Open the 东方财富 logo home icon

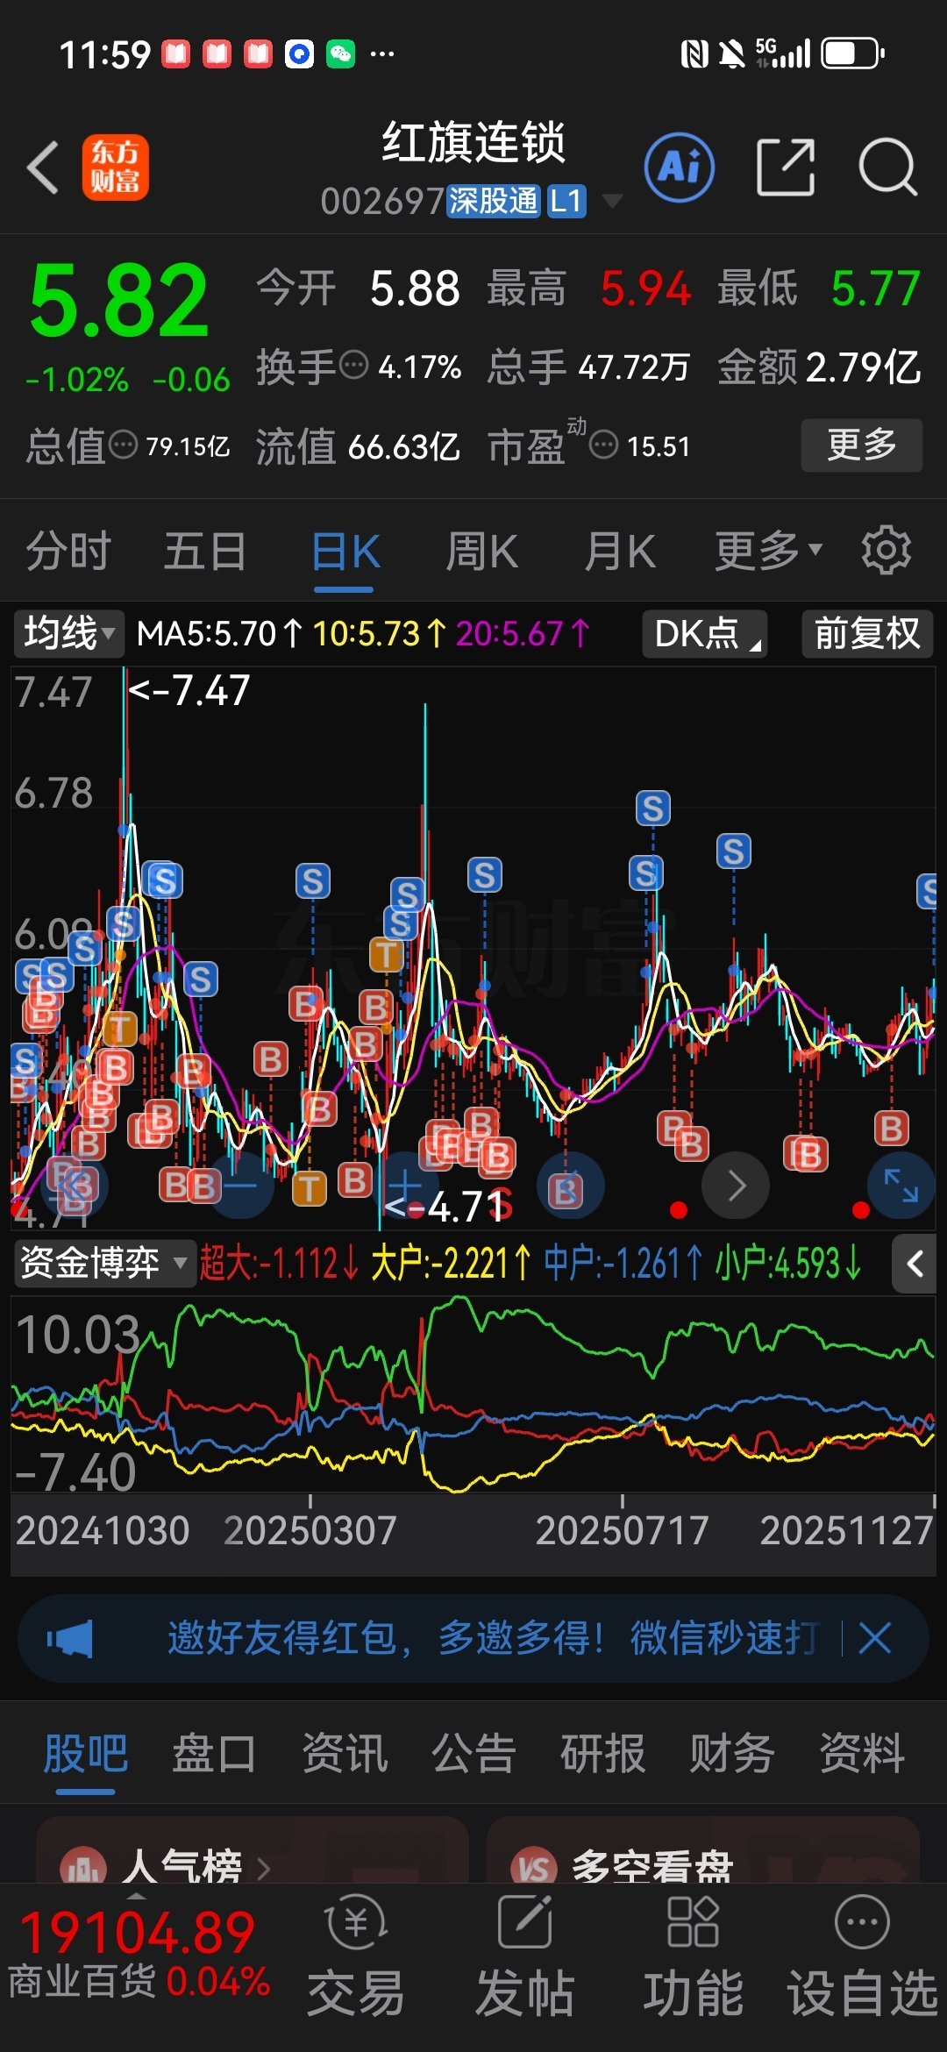click(116, 167)
